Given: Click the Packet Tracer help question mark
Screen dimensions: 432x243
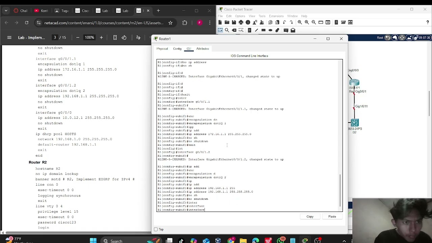Looking at the screenshot, I should pos(428,22).
